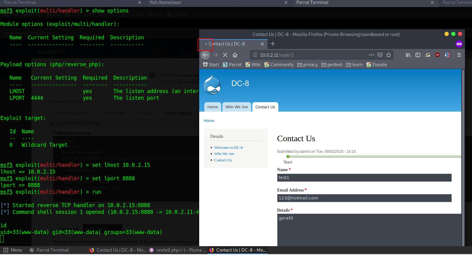Click the Details text area
The image size is (472, 255).
(369, 230)
